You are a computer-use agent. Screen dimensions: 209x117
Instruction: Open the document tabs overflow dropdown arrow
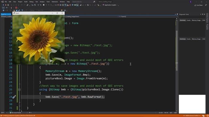175,14
